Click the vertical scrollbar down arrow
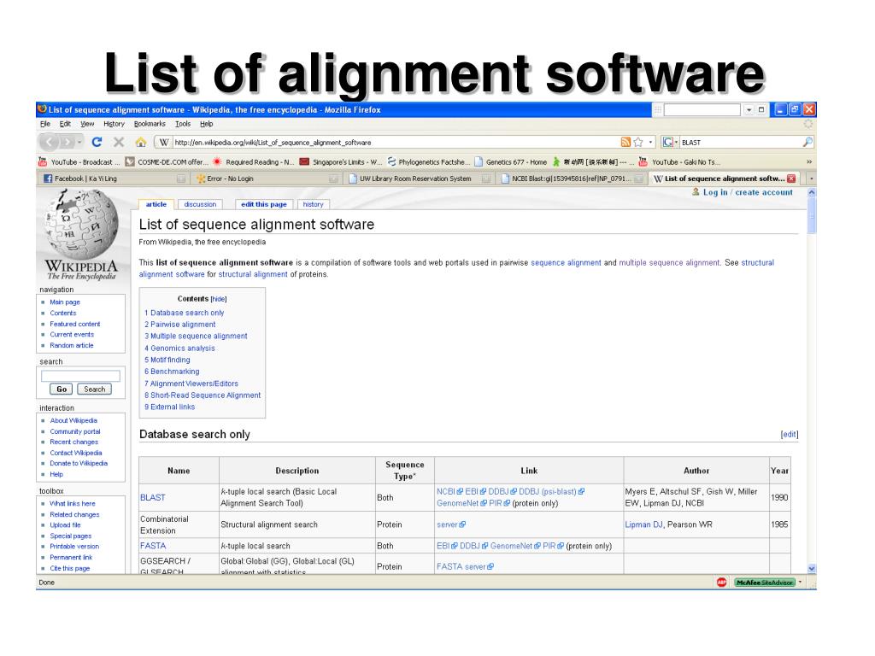875x656 pixels. 812,568
